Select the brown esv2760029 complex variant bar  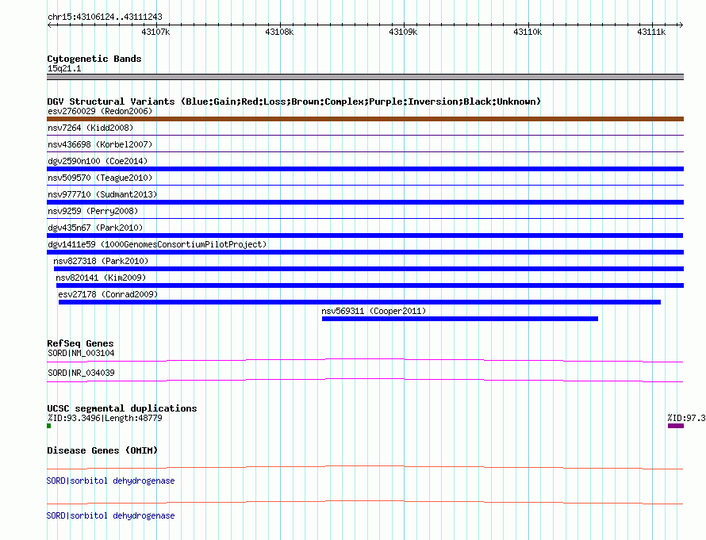pyautogui.click(x=365, y=119)
